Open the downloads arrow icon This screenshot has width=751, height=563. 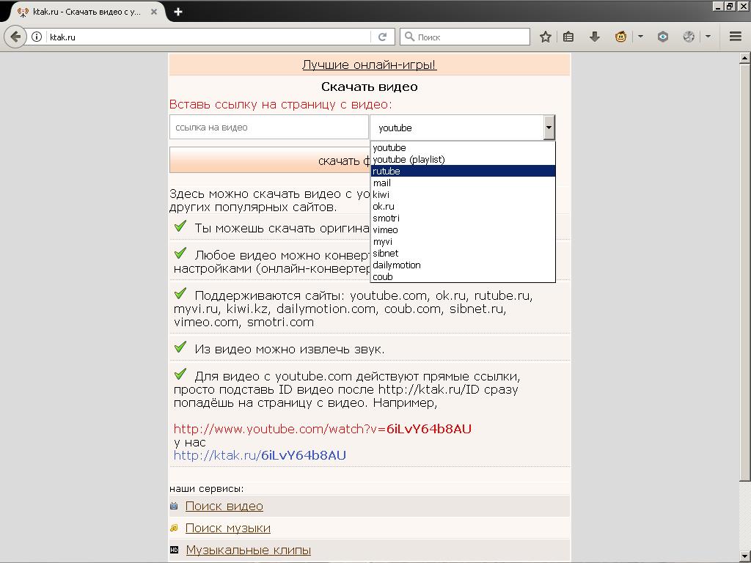tap(594, 37)
